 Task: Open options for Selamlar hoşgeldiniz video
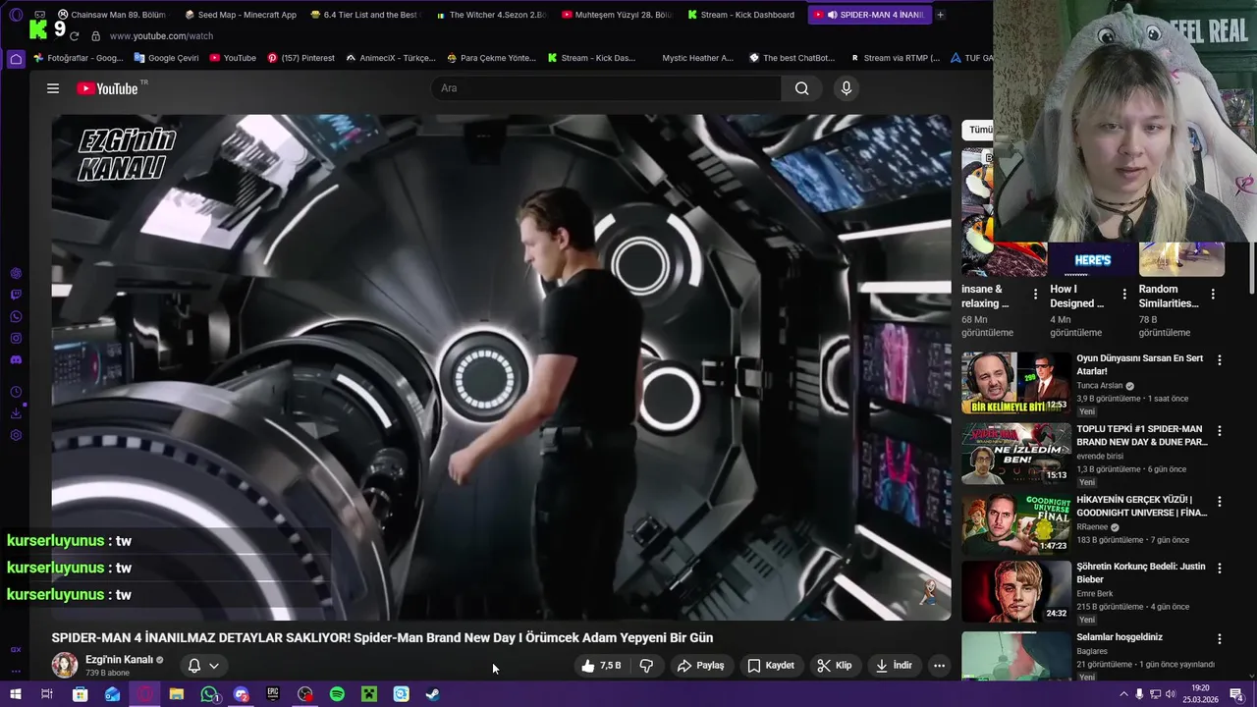click(x=1220, y=639)
